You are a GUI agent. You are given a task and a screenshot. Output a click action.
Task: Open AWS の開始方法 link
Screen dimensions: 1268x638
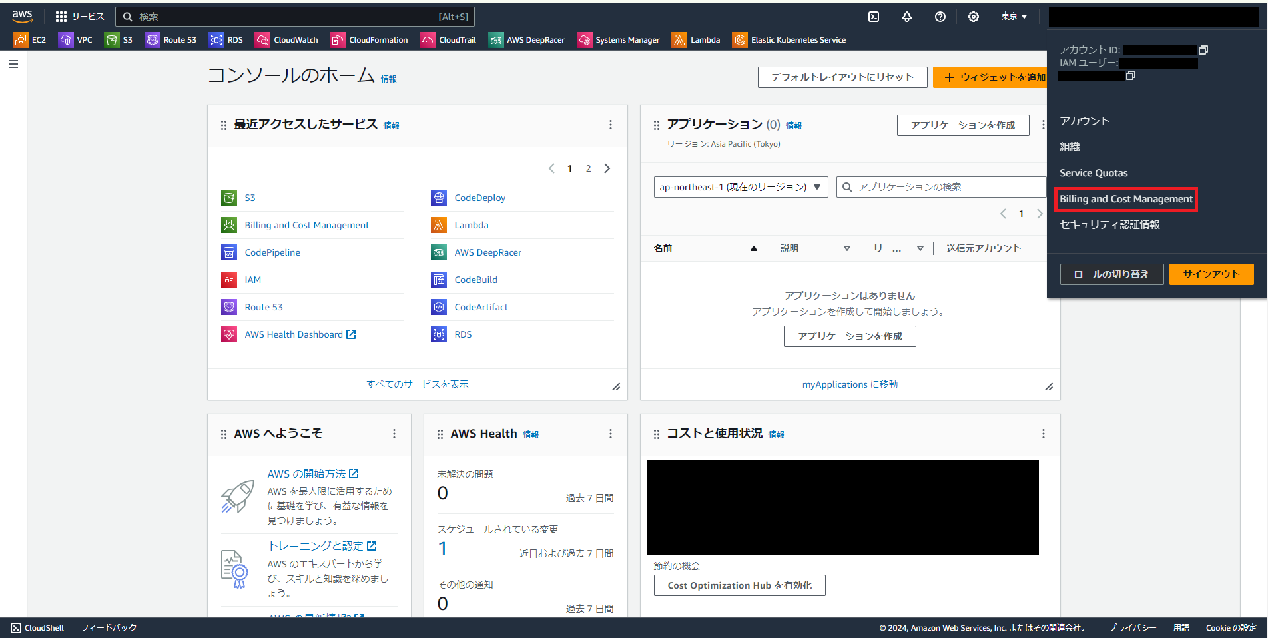pyautogui.click(x=313, y=474)
